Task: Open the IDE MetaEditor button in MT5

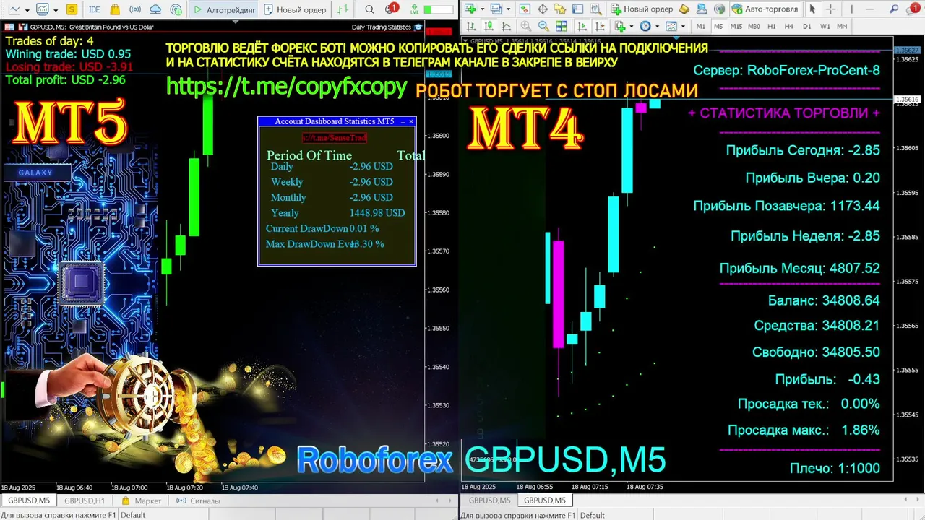Action: click(x=95, y=9)
